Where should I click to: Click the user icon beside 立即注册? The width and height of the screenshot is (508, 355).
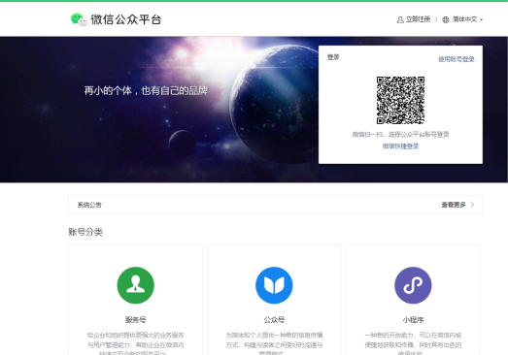[x=400, y=19]
